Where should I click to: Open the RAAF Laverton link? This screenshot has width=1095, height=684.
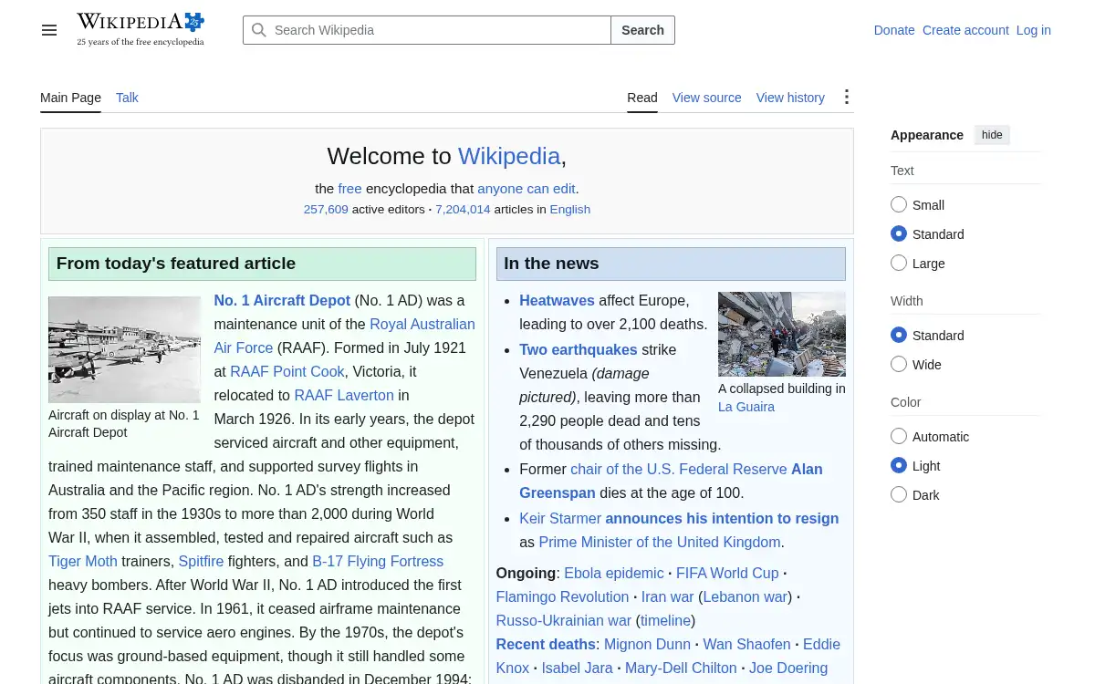tap(344, 395)
